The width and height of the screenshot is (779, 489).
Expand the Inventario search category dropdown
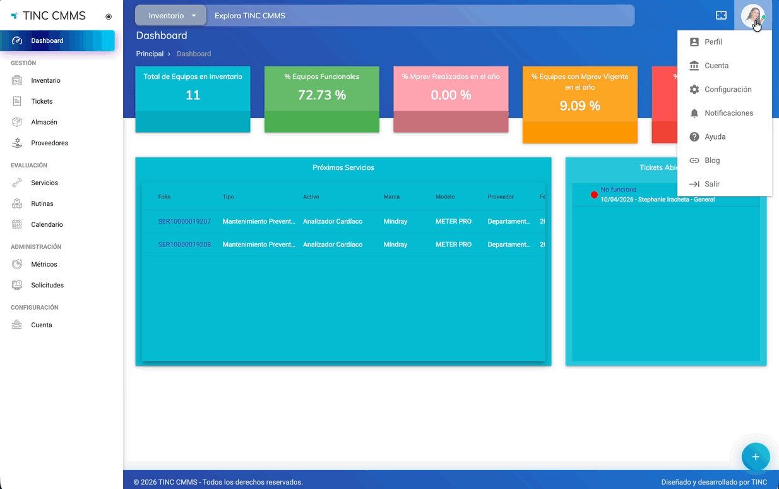click(x=171, y=16)
